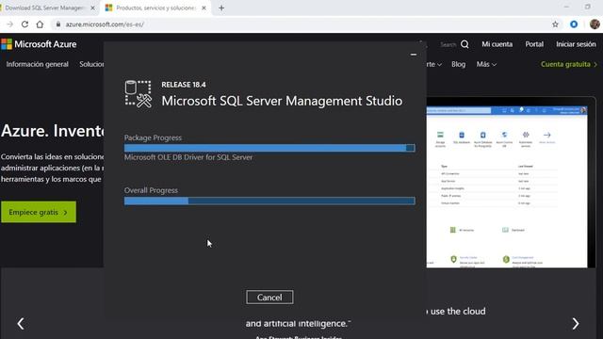Viewport: 603px width, 339px height.
Task: Show previous carousel slide
Action: pyautogui.click(x=21, y=324)
